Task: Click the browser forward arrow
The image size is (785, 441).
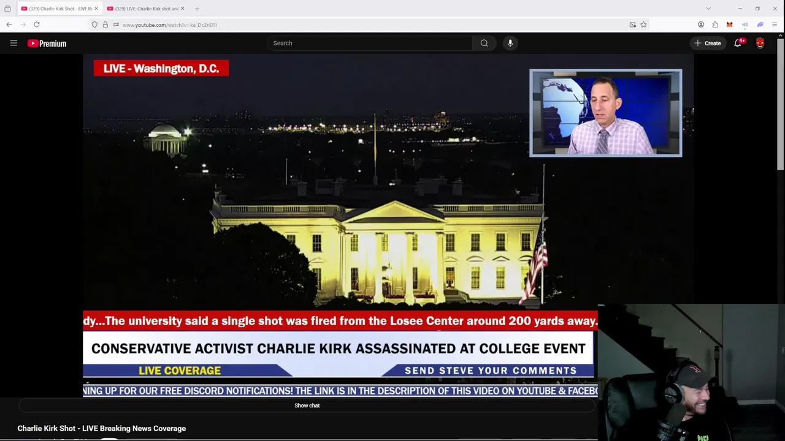Action: click(x=23, y=24)
